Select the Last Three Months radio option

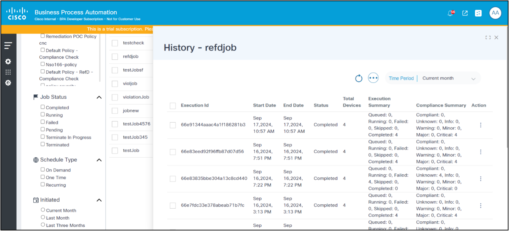click(43, 225)
